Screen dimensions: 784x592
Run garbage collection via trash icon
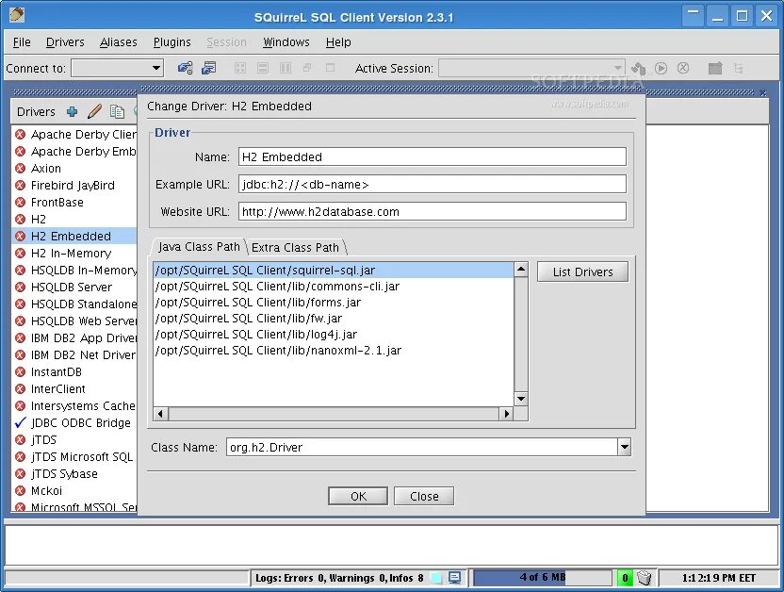click(x=646, y=578)
